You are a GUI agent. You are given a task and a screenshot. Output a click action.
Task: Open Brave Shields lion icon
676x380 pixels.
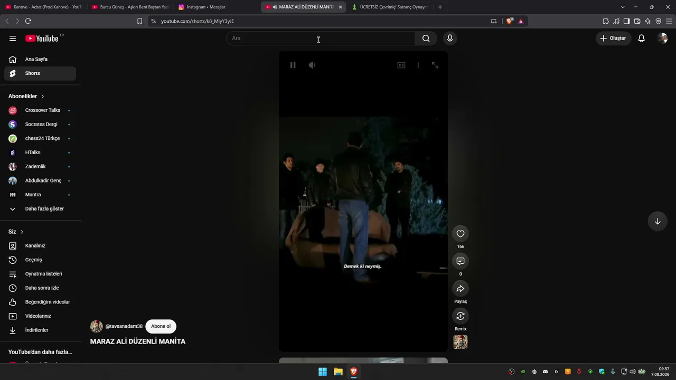click(x=509, y=21)
